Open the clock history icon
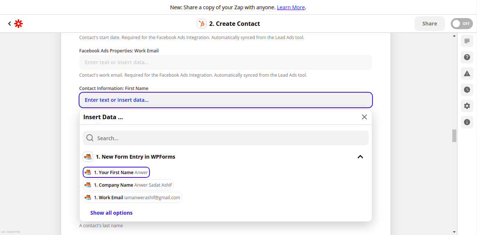Screen dimensions: 477x235 [467, 90]
